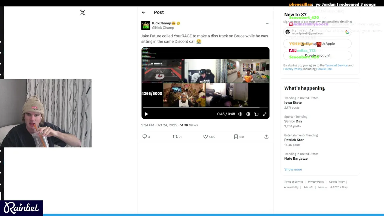
Task: Sign up with Google account button
Action: tap(317, 32)
